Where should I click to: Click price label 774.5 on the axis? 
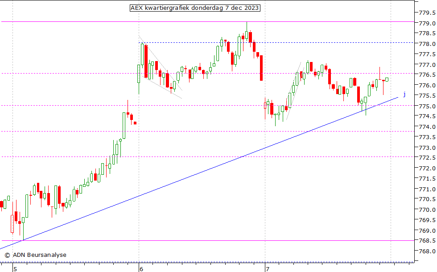[427, 116]
